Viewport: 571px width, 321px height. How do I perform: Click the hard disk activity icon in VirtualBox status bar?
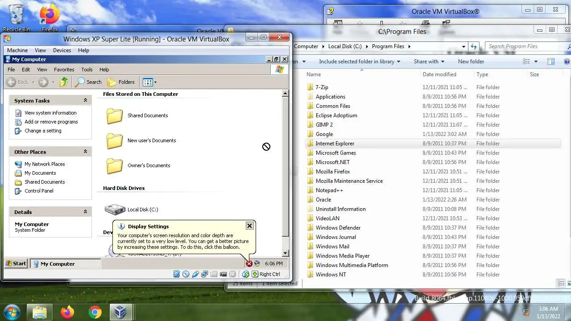[177, 274]
